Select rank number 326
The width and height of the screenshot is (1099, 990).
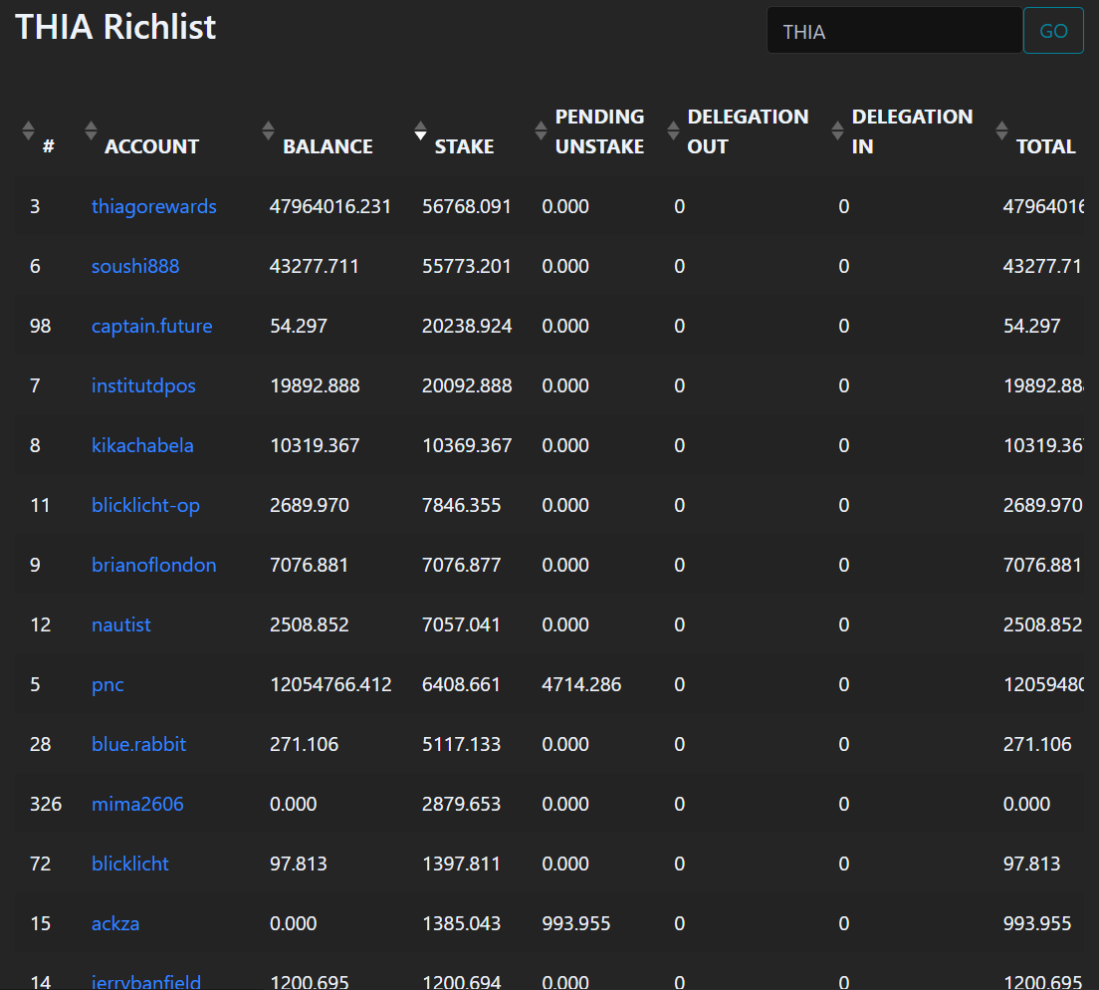click(x=46, y=804)
